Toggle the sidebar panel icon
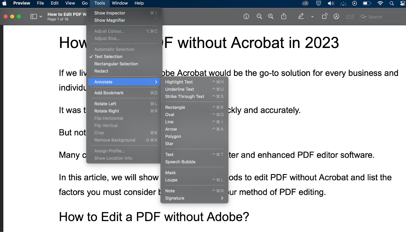Image resolution: width=406 pixels, height=232 pixels. pos(34,16)
